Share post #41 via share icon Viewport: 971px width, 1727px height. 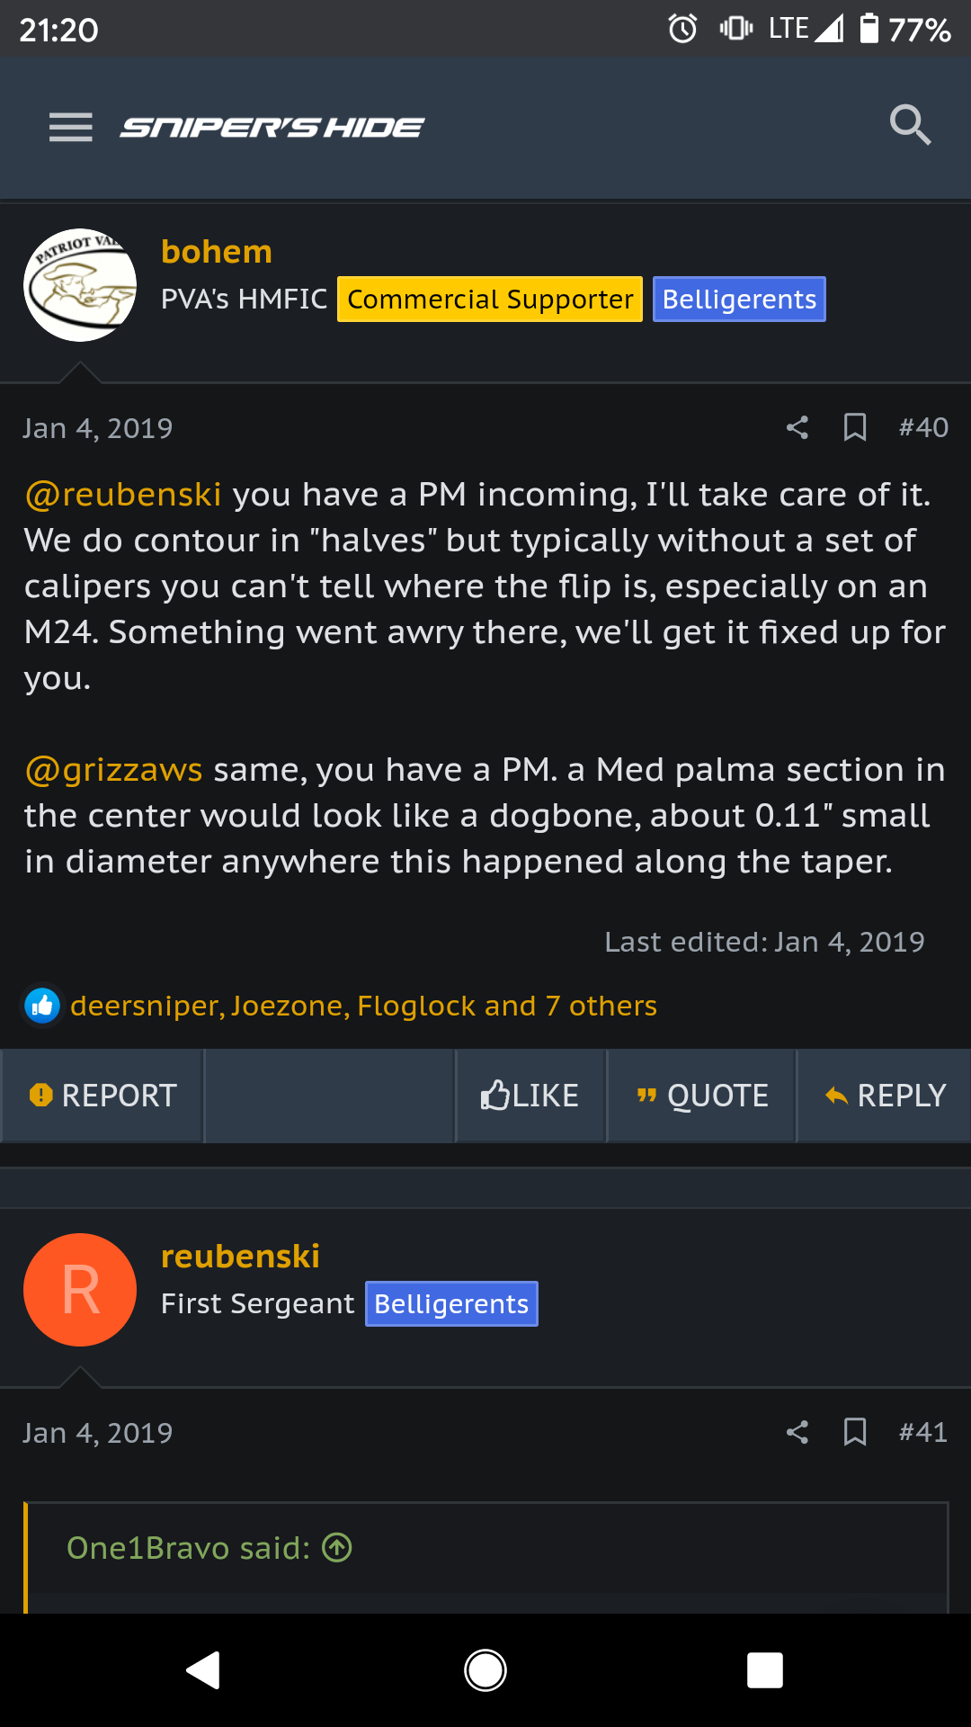(x=797, y=1432)
